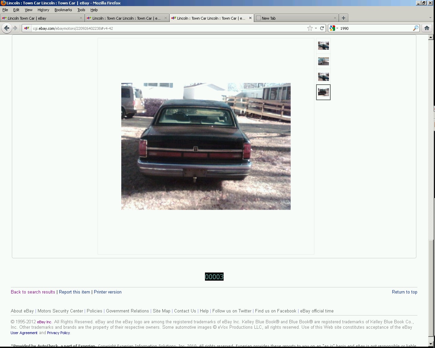Image resolution: width=435 pixels, height=348 pixels.
Task: Go to the Firefox Home page icon
Action: point(427,28)
